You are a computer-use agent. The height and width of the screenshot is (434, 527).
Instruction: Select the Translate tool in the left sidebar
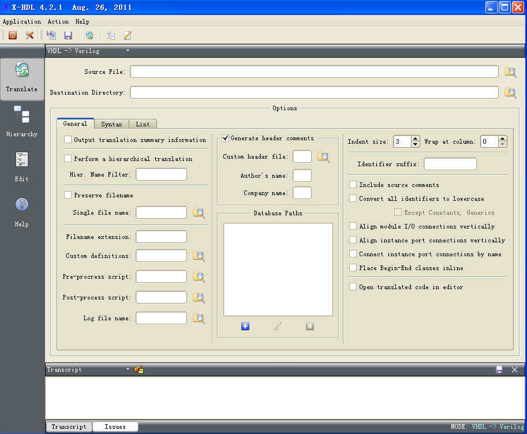(x=22, y=78)
